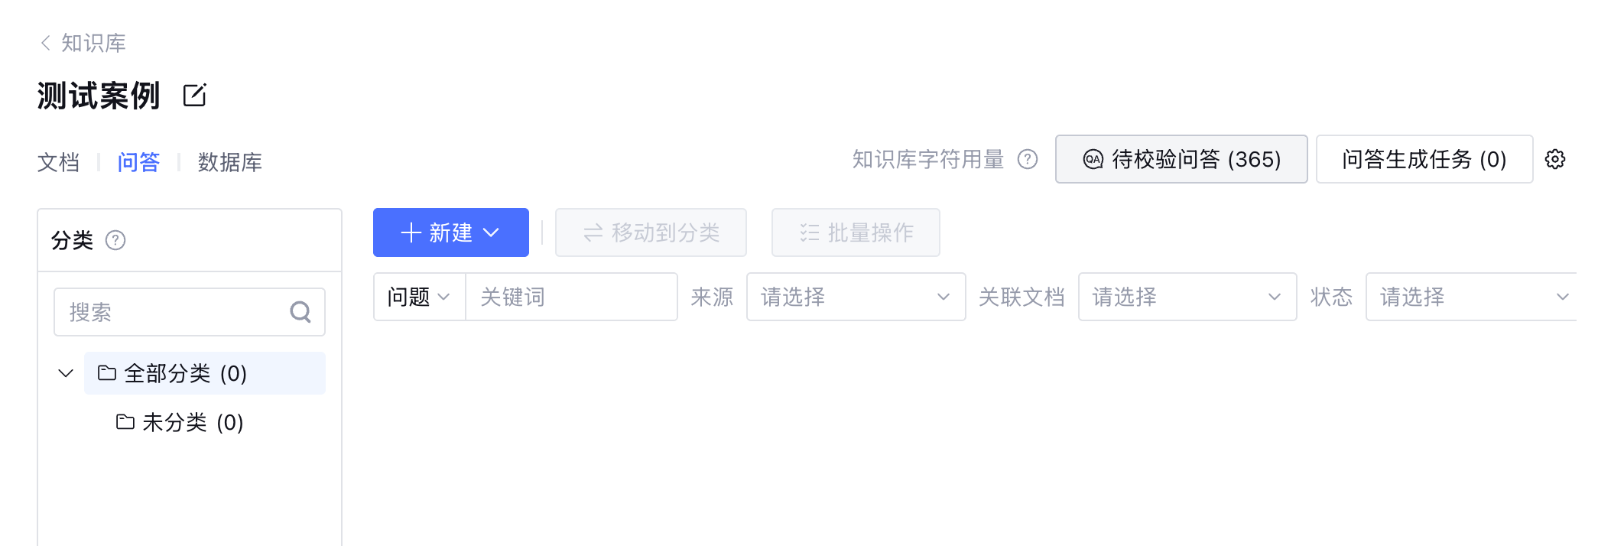This screenshot has width=1598, height=546.
Task: Click the folder icon for 全部分类
Action: point(107,373)
